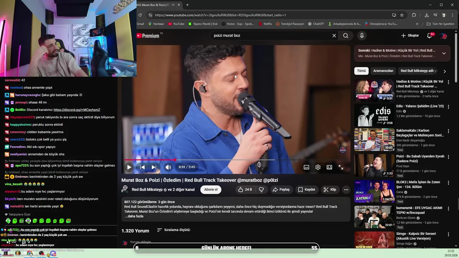Open ChatGPT bookmark
459x258 pixels.
point(316,24)
